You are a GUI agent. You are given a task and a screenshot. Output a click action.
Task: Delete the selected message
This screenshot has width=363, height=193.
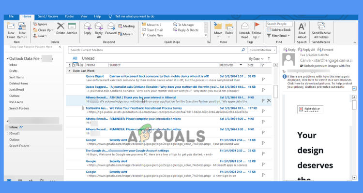pyautogui.click(x=60, y=28)
